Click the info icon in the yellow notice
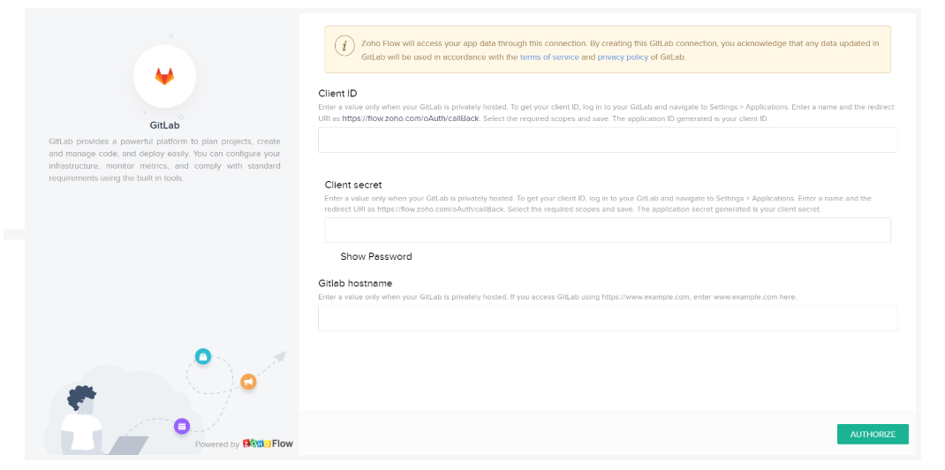The height and width of the screenshot is (470, 945). [x=344, y=47]
